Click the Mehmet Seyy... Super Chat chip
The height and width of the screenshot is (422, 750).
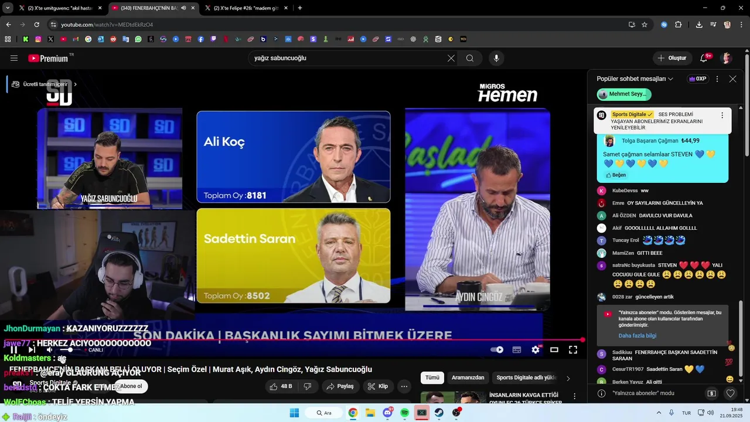[x=624, y=94]
